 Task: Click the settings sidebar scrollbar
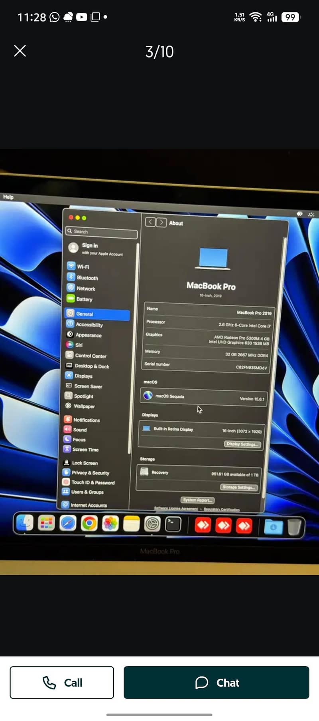134,348
